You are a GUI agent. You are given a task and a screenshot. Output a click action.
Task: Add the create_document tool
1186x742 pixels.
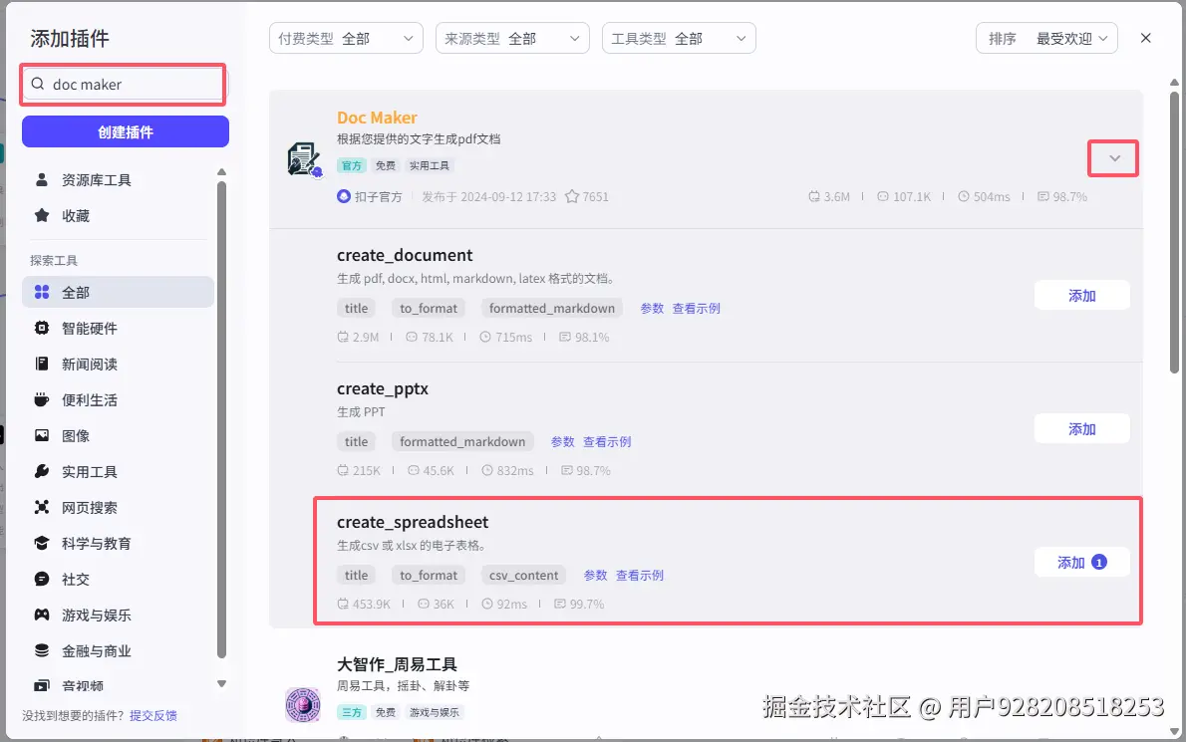[x=1081, y=296]
